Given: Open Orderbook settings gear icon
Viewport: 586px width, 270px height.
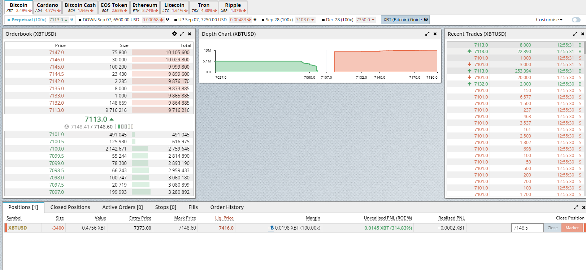Looking at the screenshot, I should point(174,34).
